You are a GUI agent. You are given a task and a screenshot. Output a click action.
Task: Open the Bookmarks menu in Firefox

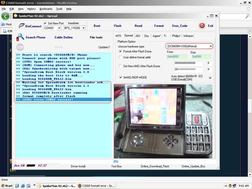coord(46,9)
